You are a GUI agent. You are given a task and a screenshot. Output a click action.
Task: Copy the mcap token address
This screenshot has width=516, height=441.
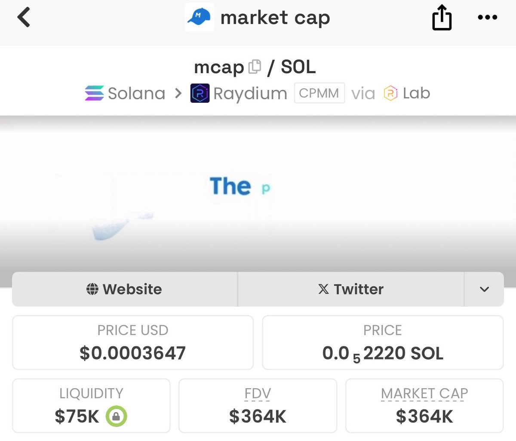pyautogui.click(x=255, y=67)
